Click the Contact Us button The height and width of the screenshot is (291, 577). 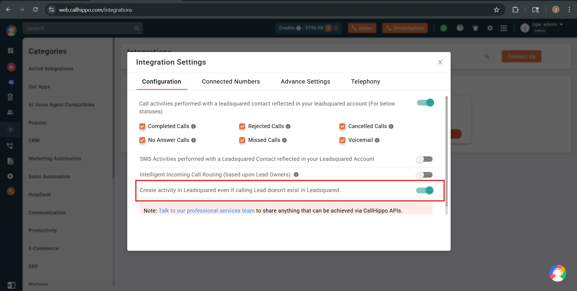pos(521,56)
